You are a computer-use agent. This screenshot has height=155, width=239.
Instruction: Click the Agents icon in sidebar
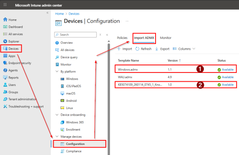click(x=5, y=70)
